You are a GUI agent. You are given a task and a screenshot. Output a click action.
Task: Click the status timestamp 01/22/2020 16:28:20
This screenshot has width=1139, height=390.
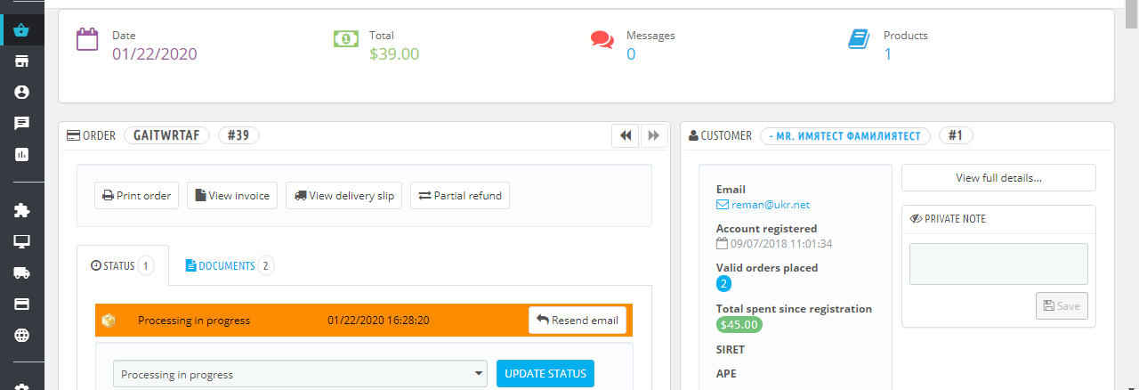tap(379, 321)
